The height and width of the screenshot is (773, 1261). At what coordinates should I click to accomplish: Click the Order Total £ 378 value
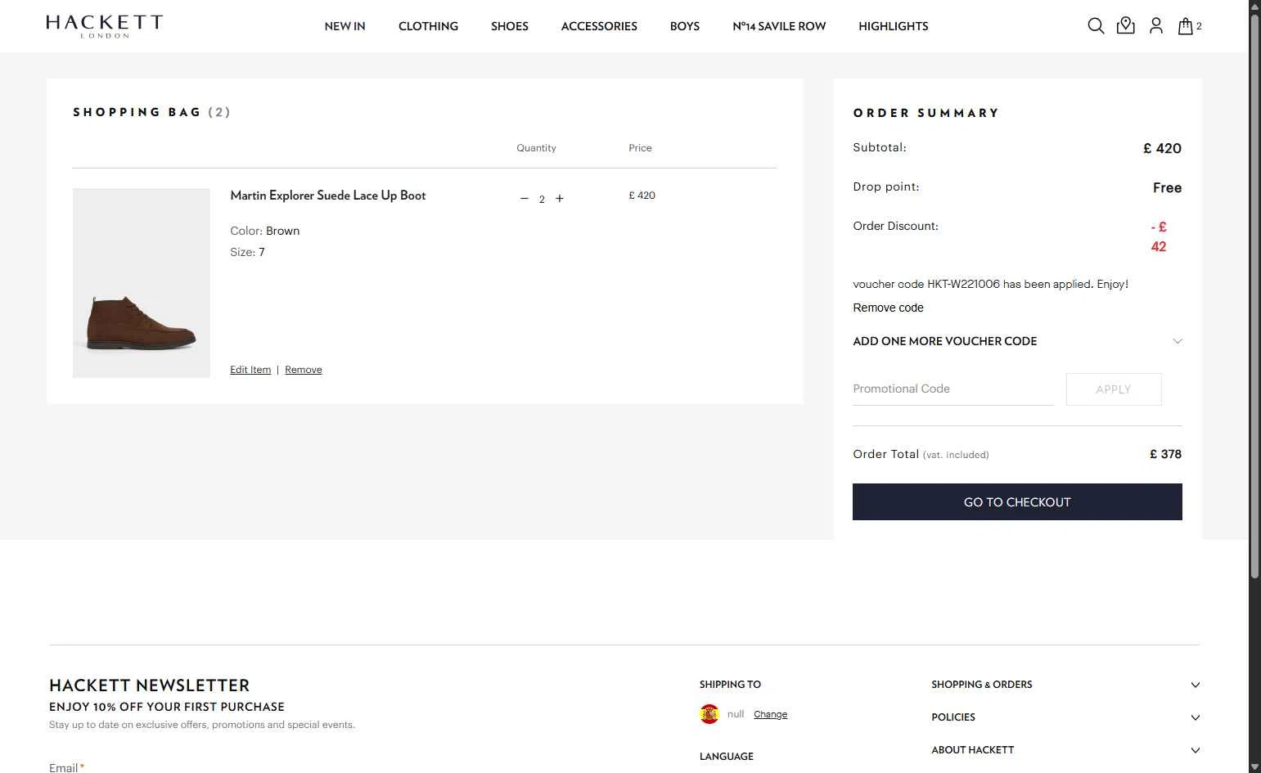click(x=1165, y=454)
